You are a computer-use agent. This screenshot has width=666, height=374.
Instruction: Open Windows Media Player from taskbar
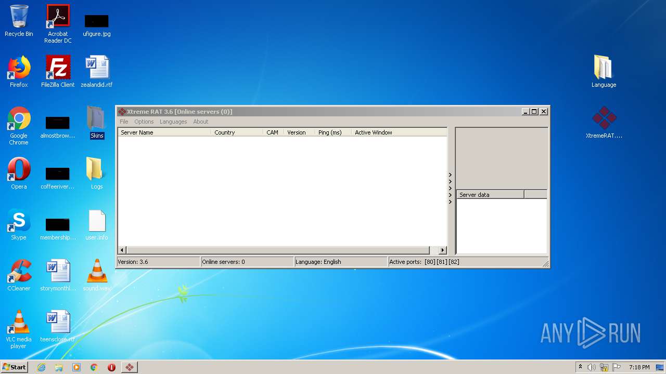tap(76, 367)
